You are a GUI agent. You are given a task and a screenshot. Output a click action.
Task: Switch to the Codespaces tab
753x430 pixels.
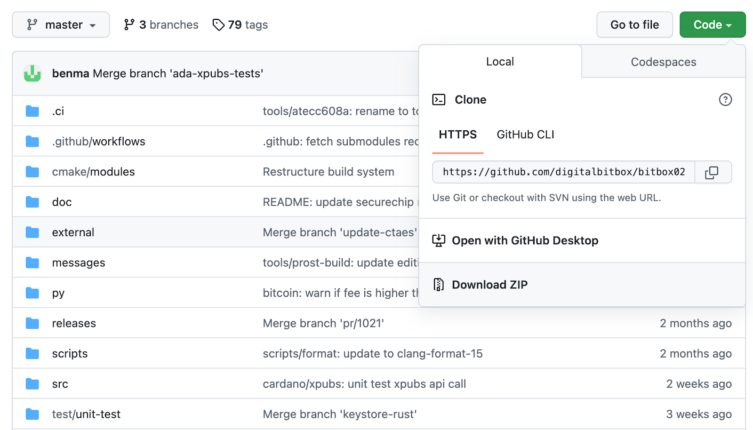(663, 62)
